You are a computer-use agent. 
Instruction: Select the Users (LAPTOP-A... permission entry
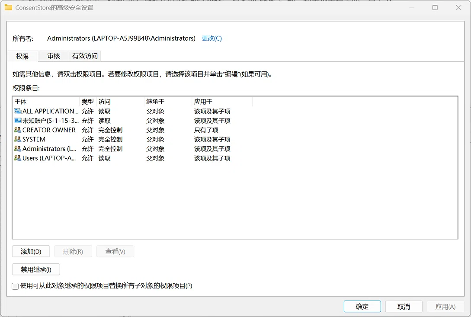[235, 158]
